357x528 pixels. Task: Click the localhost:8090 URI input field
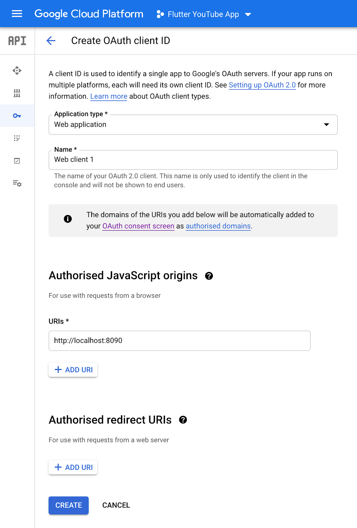179,341
